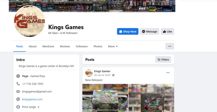Click the envelope icon beside the email

18,92
